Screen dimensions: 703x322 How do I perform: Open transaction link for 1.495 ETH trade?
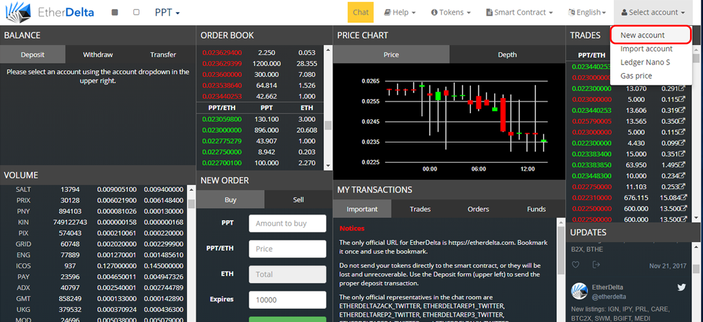(682, 165)
